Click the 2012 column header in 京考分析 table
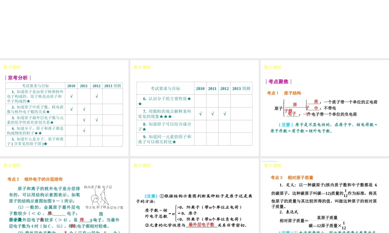 pyautogui.click(x=96, y=86)
